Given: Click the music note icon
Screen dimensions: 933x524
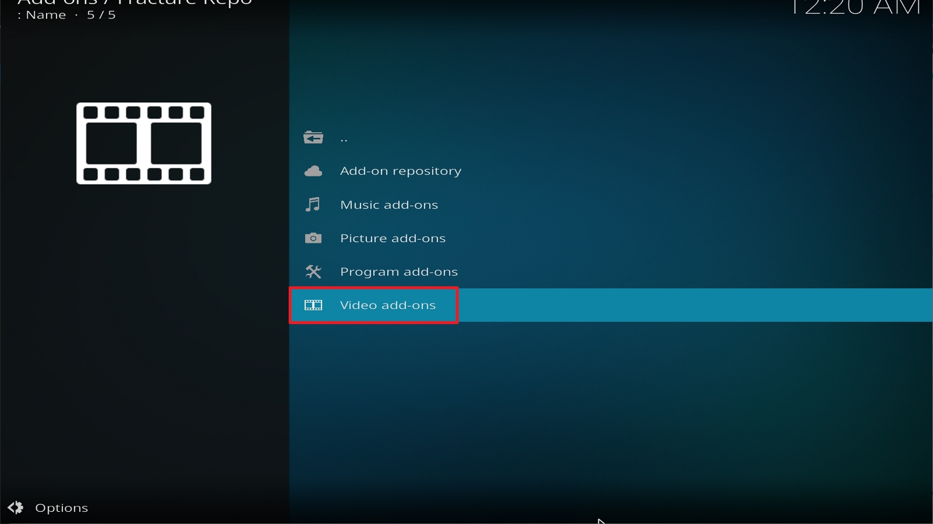Looking at the screenshot, I should pyautogui.click(x=313, y=204).
